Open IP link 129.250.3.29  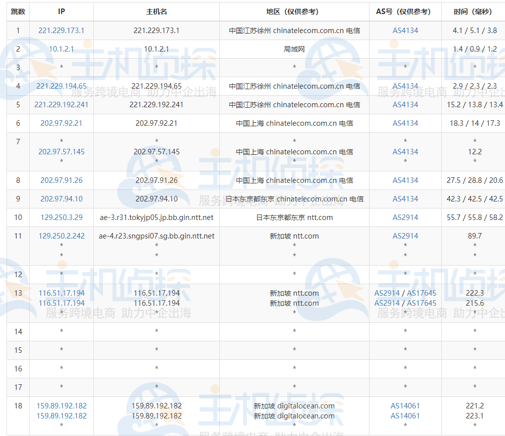(x=61, y=217)
